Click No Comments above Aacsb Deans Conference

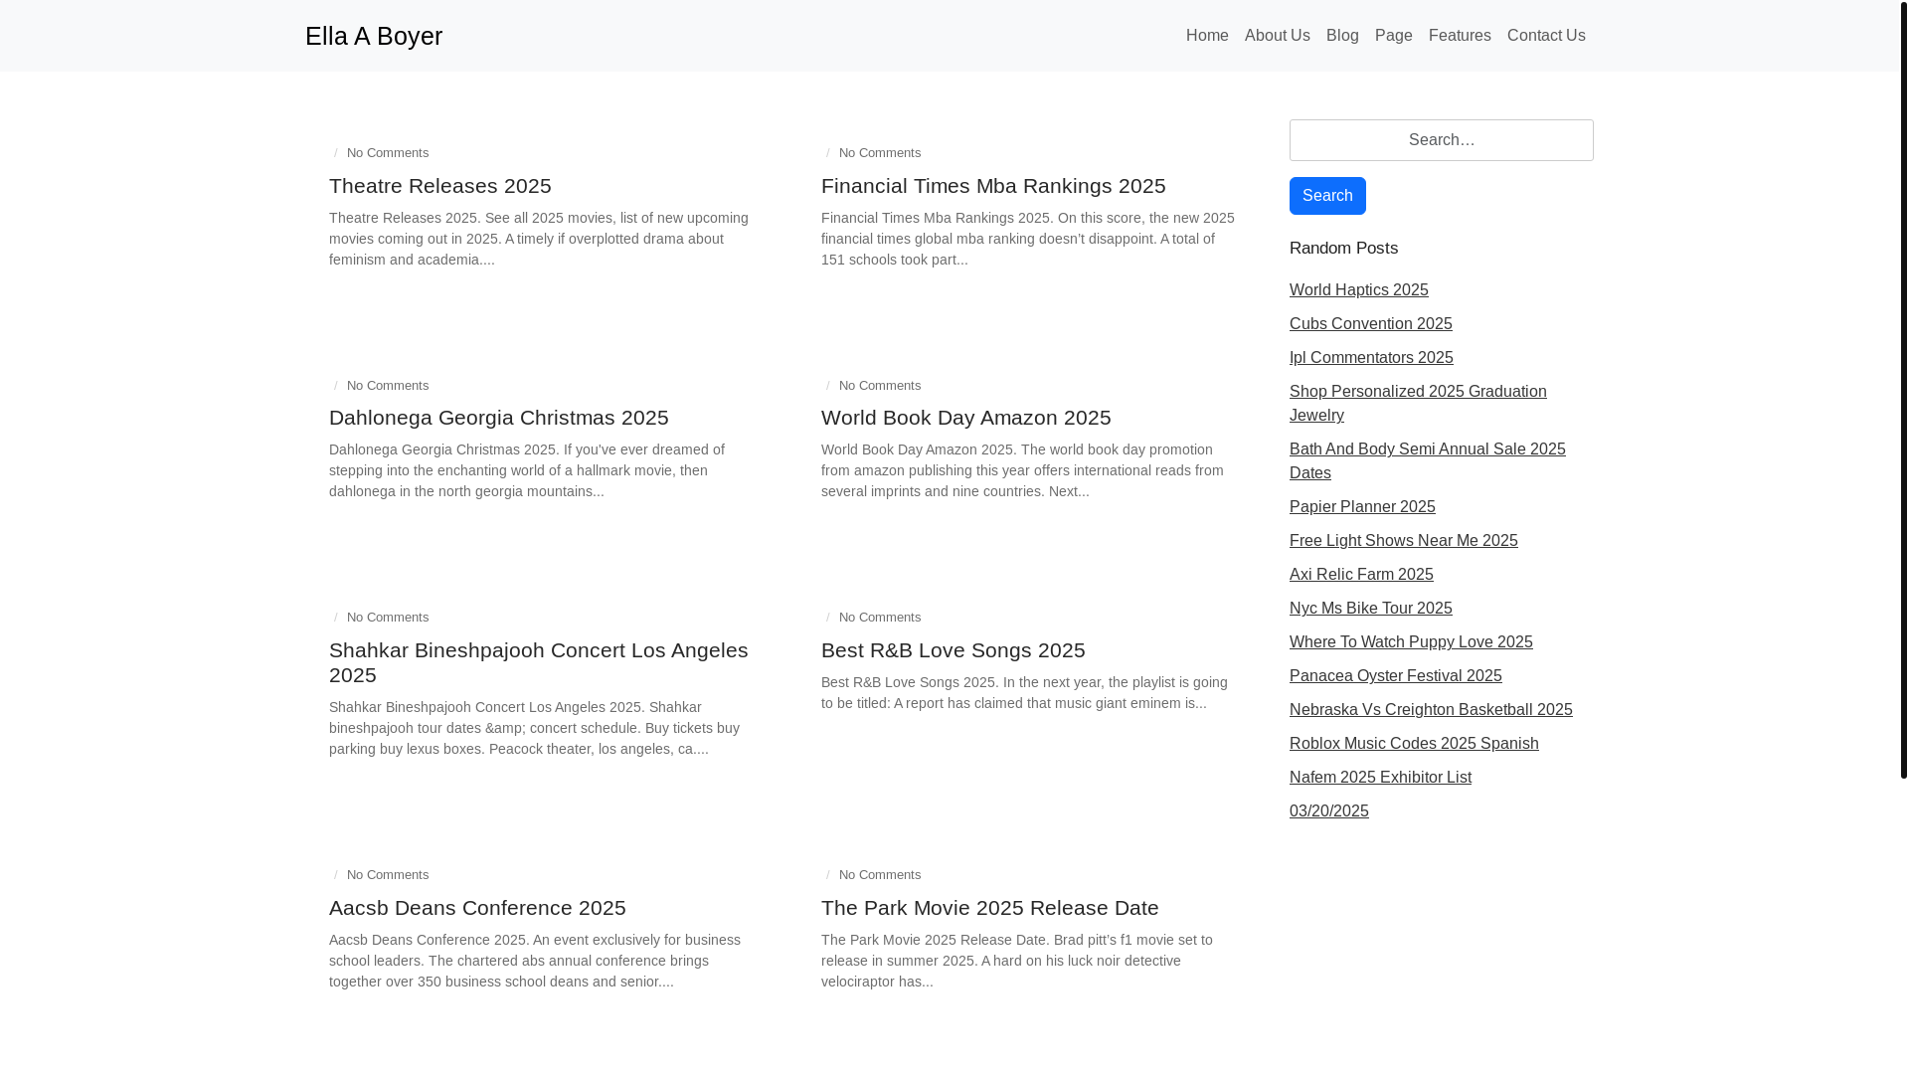pos(388,875)
